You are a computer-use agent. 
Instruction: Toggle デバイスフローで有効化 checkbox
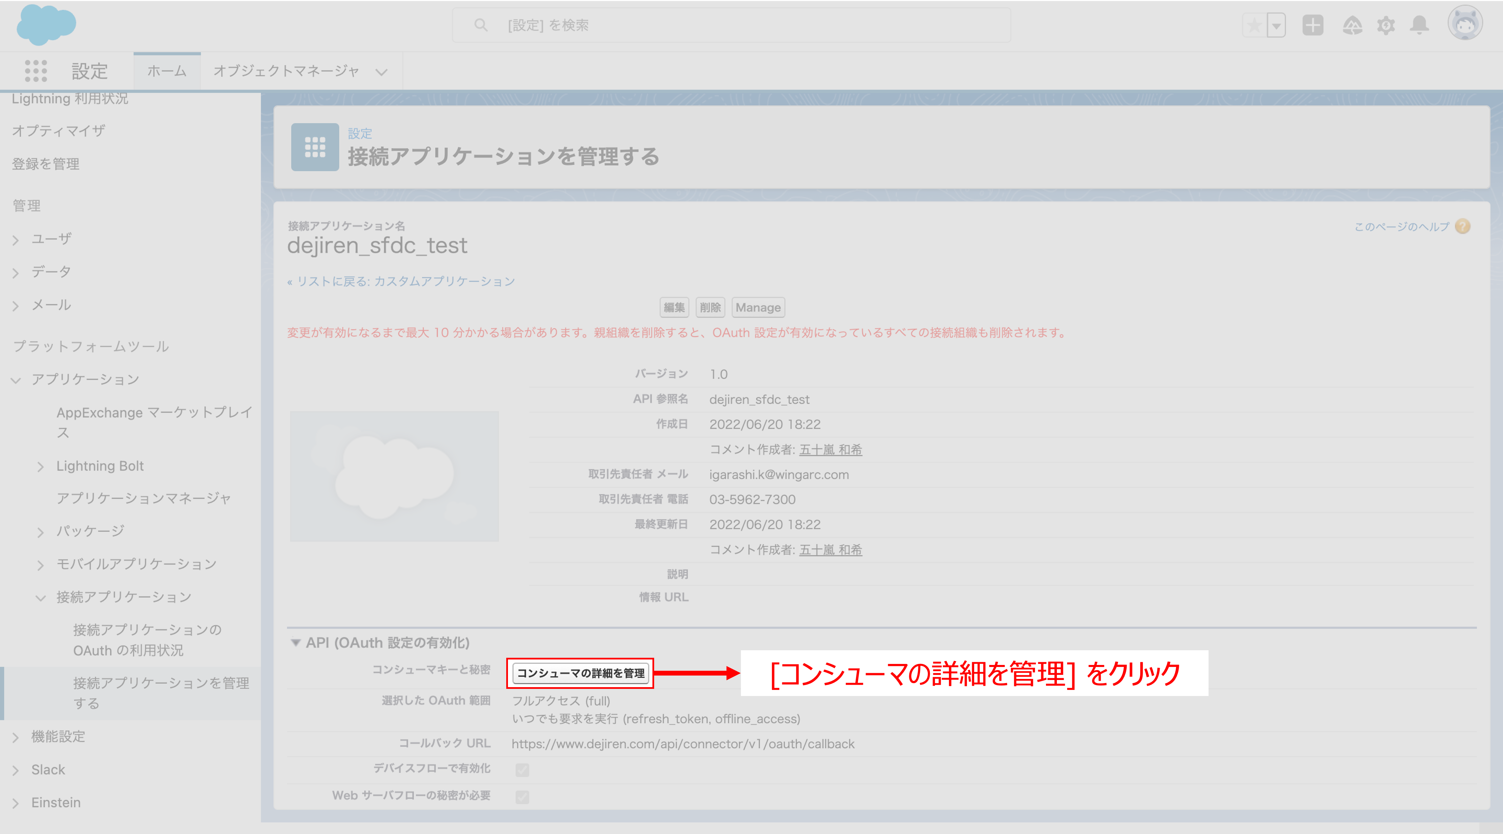pyautogui.click(x=522, y=770)
